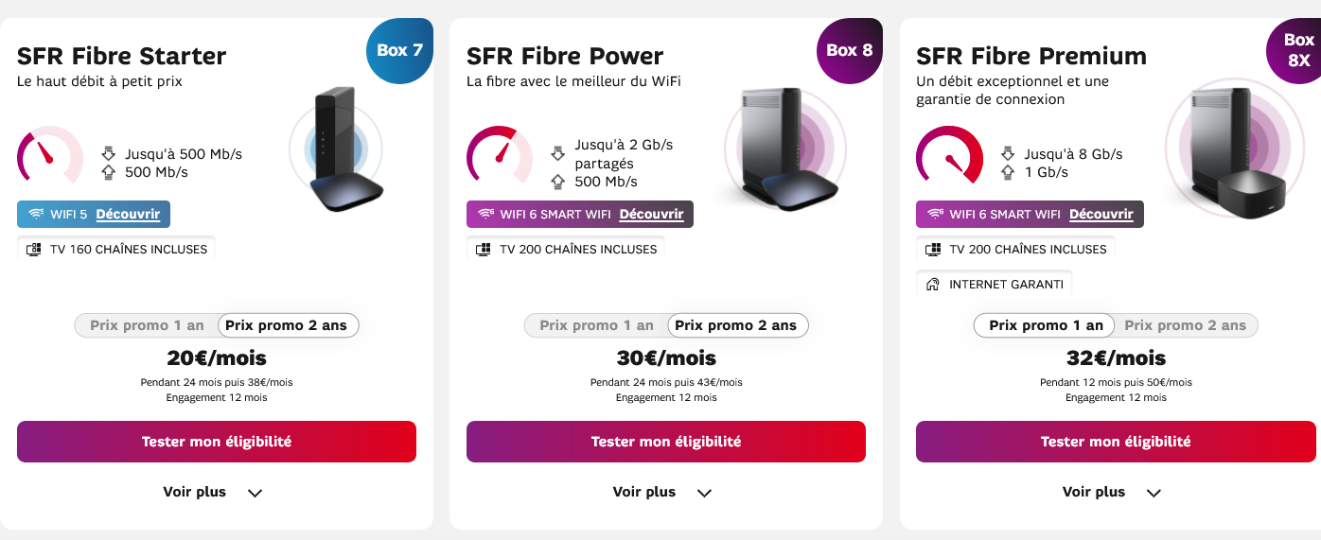This screenshot has width=1321, height=540.
Task: Select Prix promo 1 an for Fibre Power
Action: pyautogui.click(x=596, y=325)
